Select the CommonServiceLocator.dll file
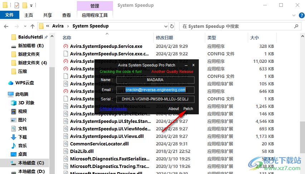The image size is (305, 174). [99, 144]
